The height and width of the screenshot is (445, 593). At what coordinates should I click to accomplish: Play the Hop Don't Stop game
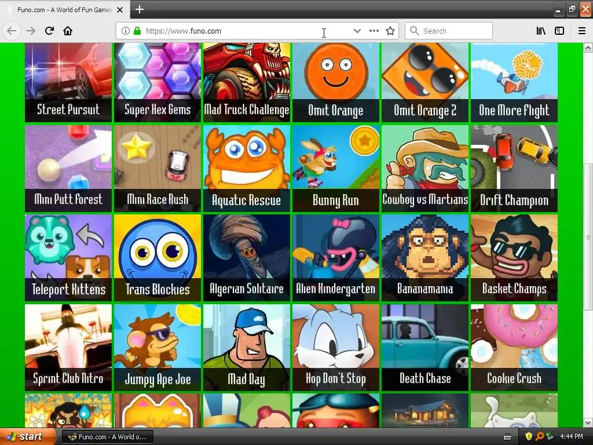pyautogui.click(x=336, y=348)
